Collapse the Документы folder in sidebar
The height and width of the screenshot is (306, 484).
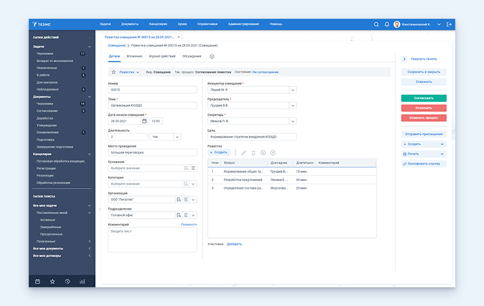[x=90, y=97]
